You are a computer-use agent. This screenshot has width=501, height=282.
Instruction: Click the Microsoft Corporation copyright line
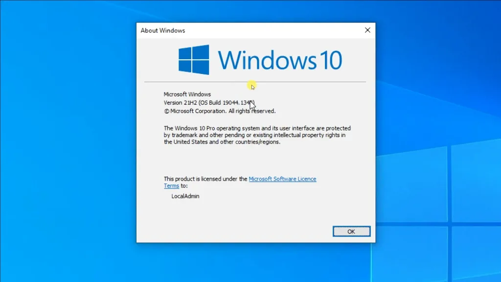pyautogui.click(x=220, y=111)
